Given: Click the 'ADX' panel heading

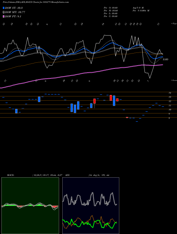Looking at the screenshot, I should click(x=67, y=175).
